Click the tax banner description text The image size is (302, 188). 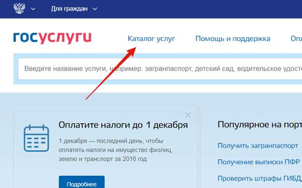click(x=116, y=150)
